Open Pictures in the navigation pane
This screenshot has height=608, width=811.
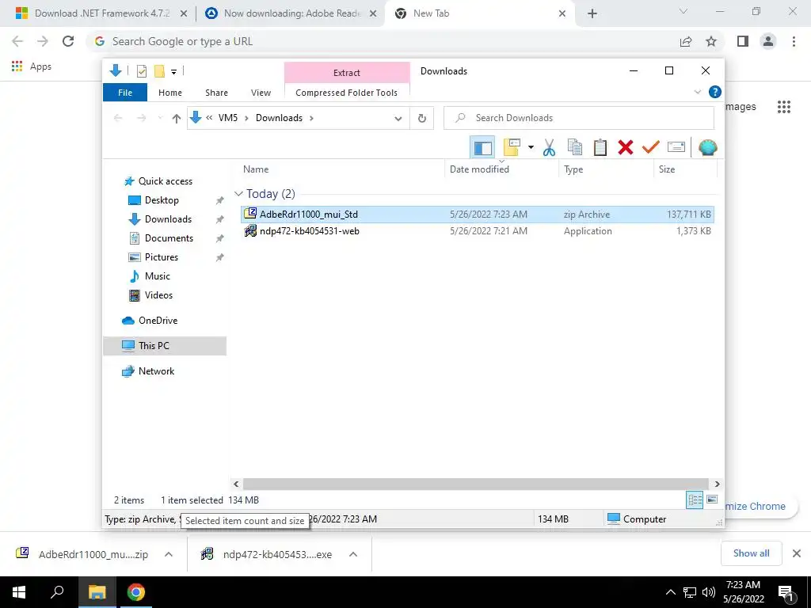(162, 257)
